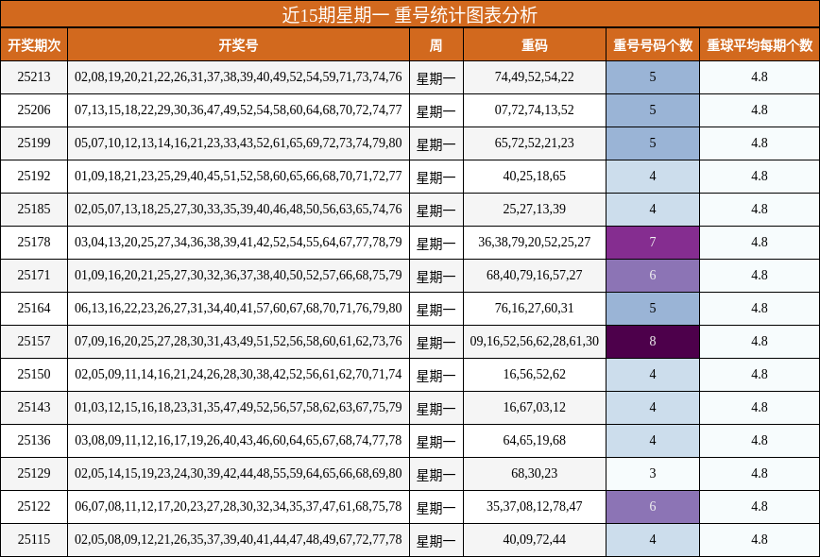Click repeat codes 68,30,23
This screenshot has width=820, height=557.
pyautogui.click(x=535, y=473)
